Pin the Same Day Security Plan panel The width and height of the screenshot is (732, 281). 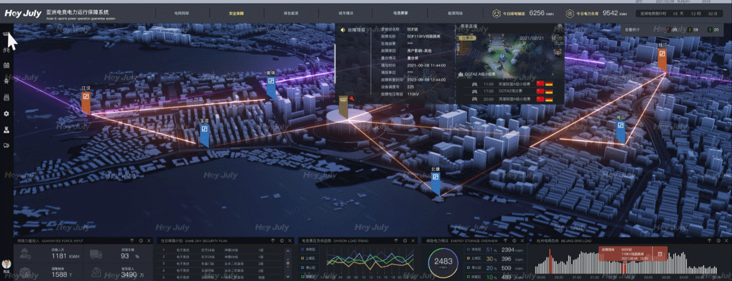273,241
